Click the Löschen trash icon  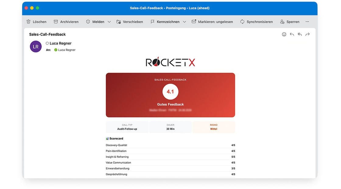(x=29, y=22)
